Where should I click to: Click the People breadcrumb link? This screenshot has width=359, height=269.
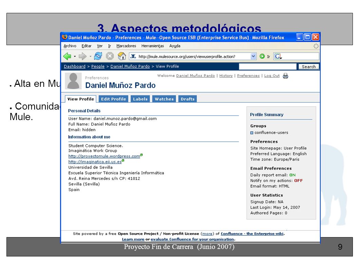pyautogui.click(x=98, y=66)
